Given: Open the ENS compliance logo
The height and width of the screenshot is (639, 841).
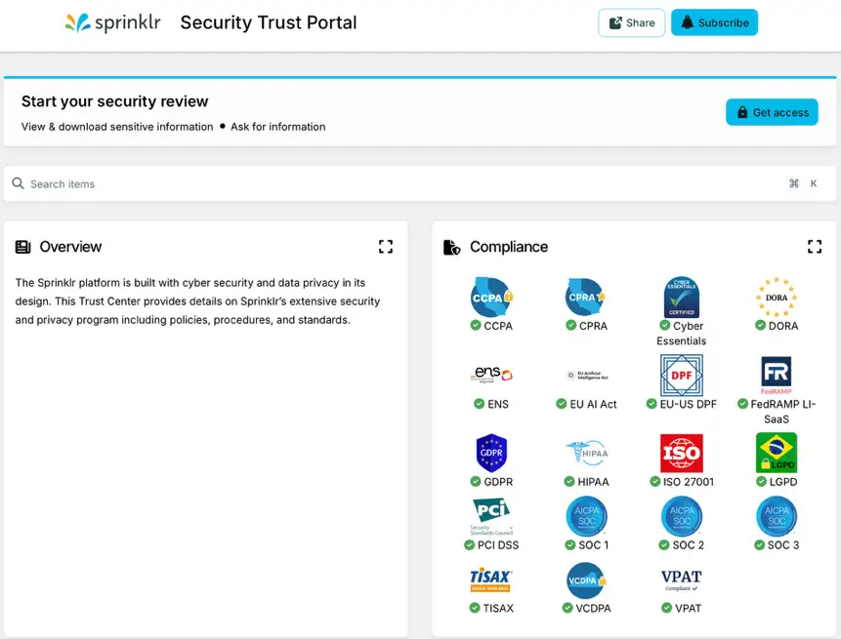Looking at the screenshot, I should point(491,375).
